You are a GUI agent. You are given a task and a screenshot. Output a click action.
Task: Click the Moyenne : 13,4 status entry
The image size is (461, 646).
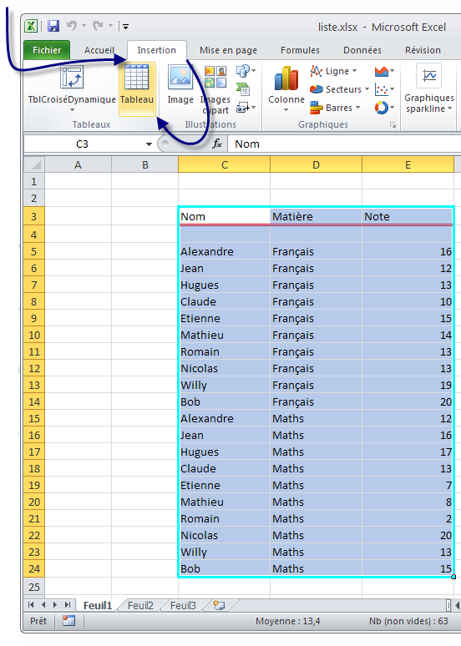tap(288, 621)
